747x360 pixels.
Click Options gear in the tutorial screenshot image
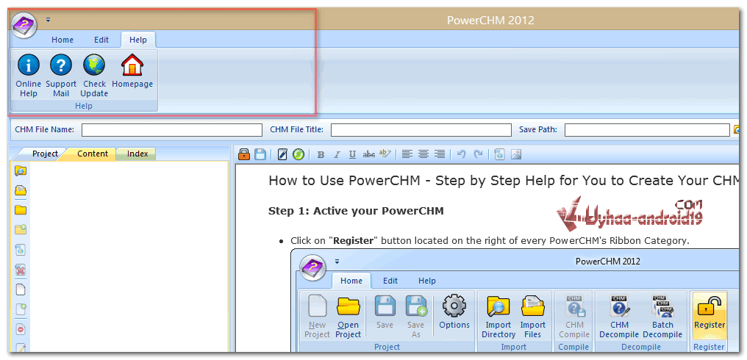pos(454,313)
